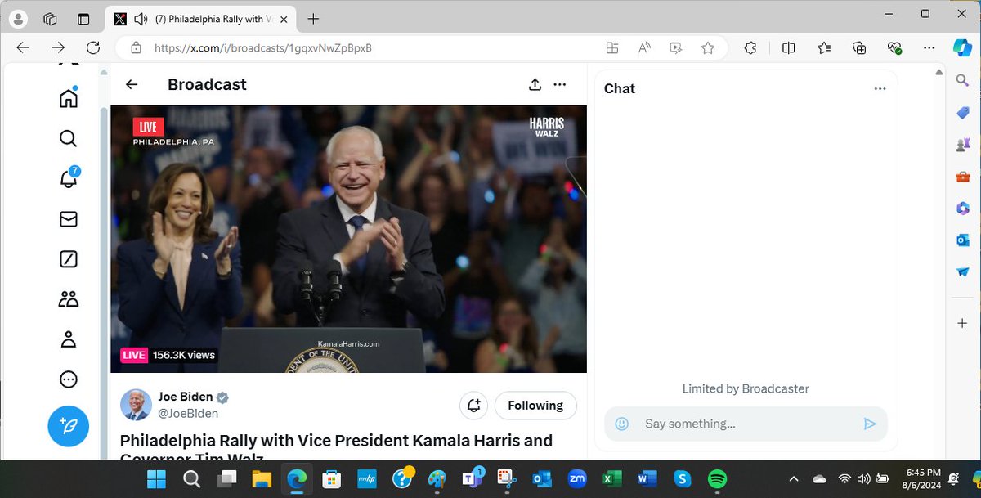
Task: Activate Read aloud in address bar
Action: pos(644,48)
